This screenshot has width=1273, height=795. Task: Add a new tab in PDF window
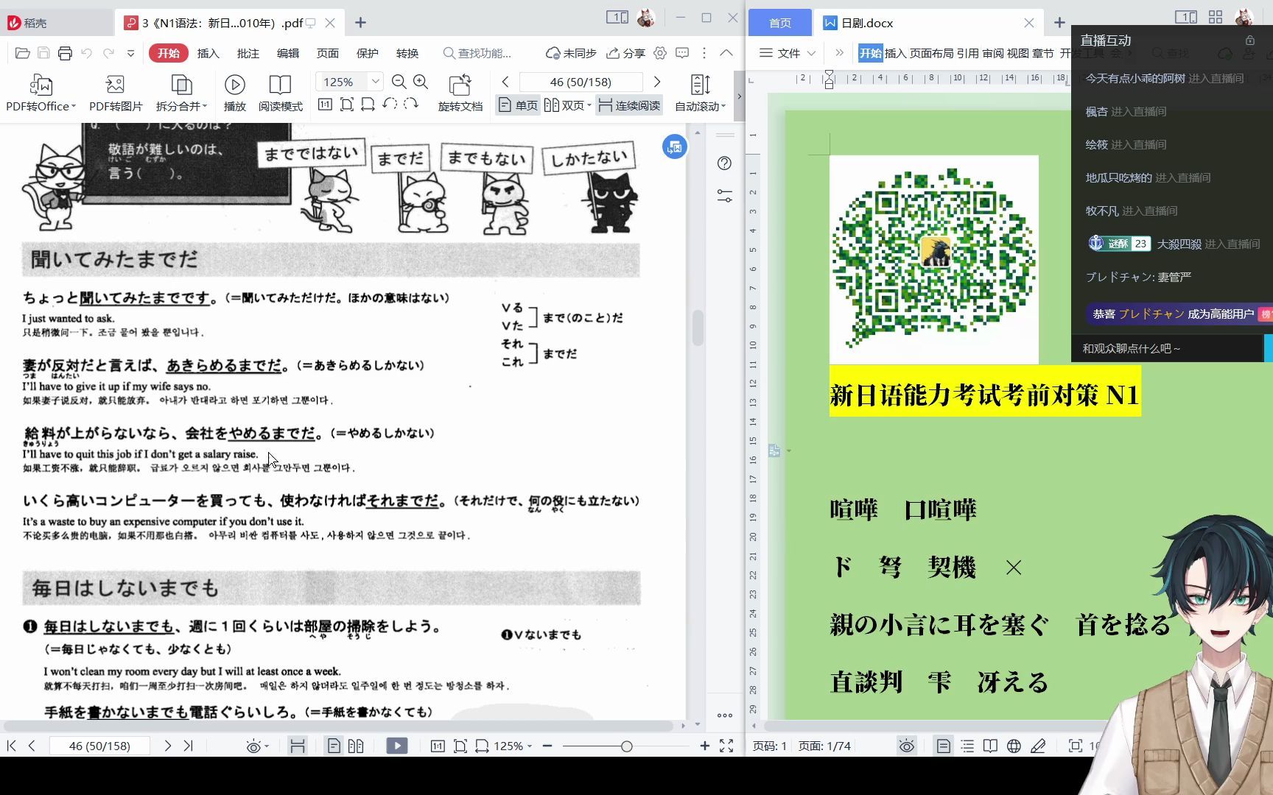pyautogui.click(x=360, y=23)
